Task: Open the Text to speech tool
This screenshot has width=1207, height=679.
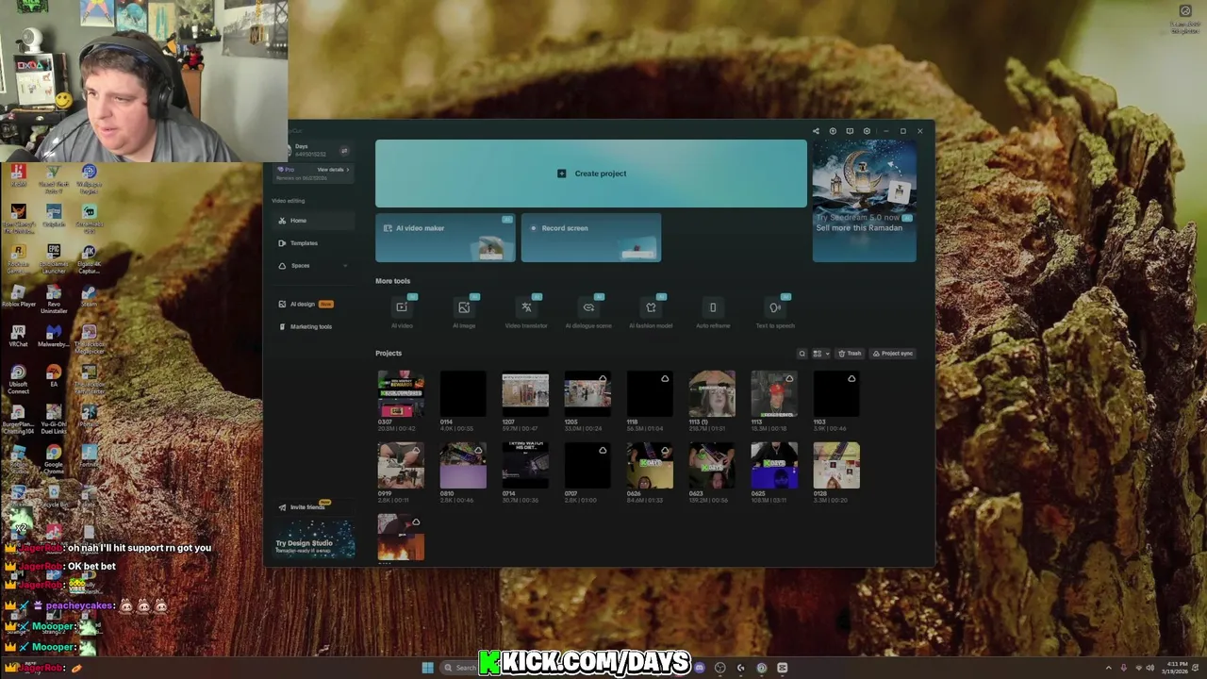Action: [x=775, y=307]
